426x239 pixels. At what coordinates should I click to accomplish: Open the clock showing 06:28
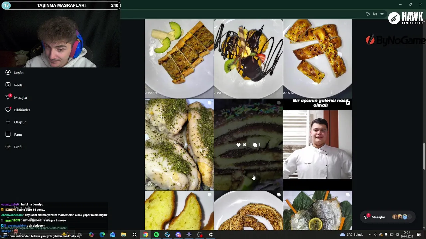click(x=407, y=235)
